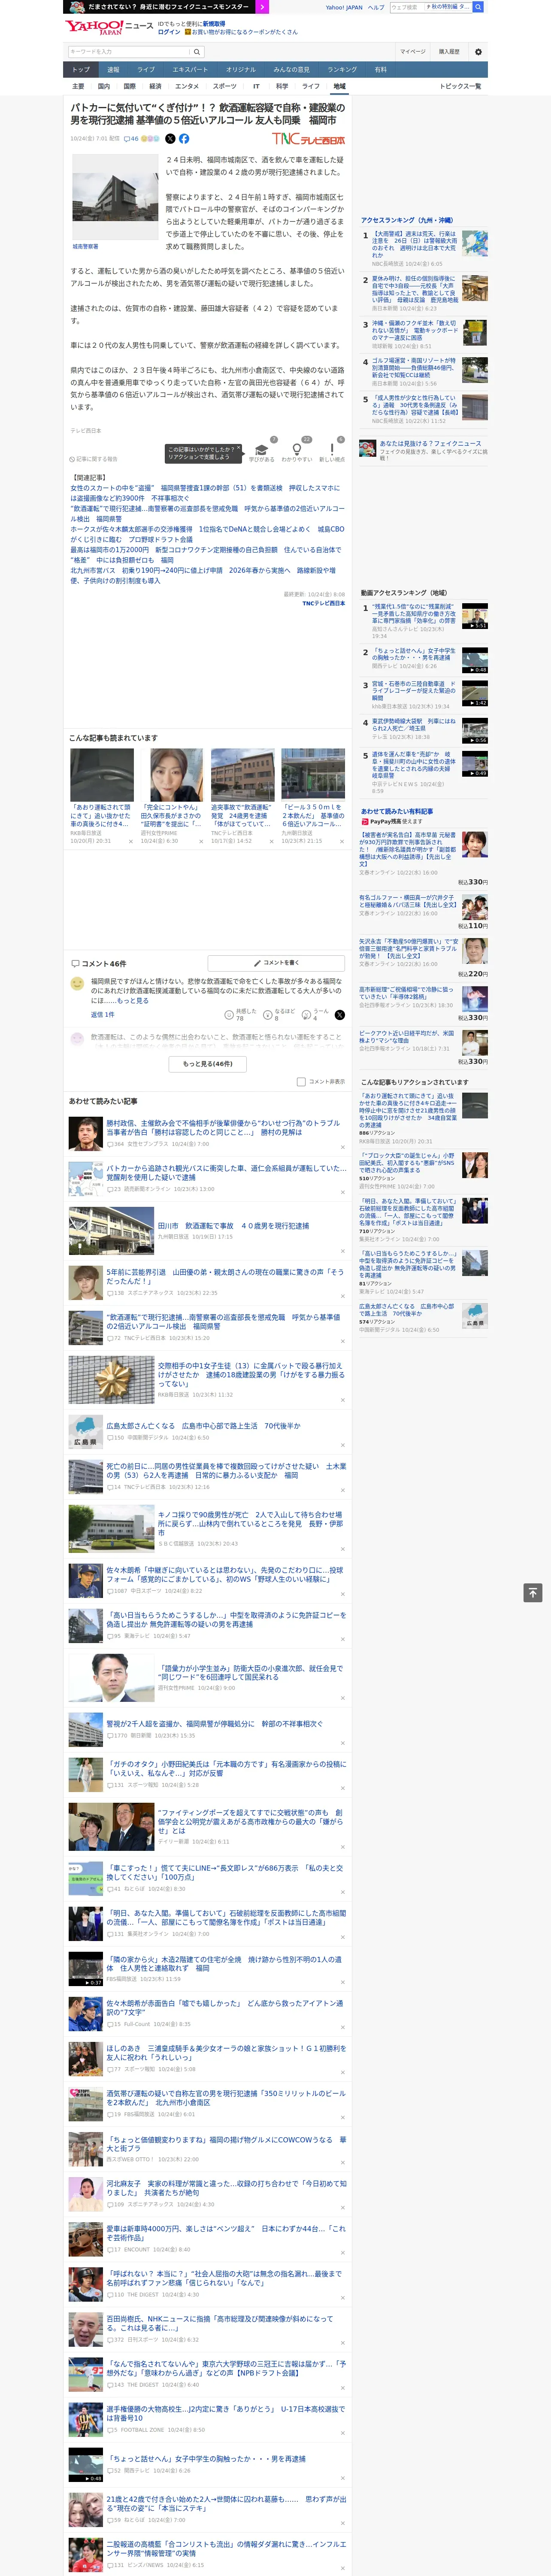Dismiss the 「完全にコントやん」 recommended card
The image size is (551, 2576).
click(x=201, y=841)
